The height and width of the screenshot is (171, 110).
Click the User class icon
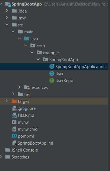52,73
